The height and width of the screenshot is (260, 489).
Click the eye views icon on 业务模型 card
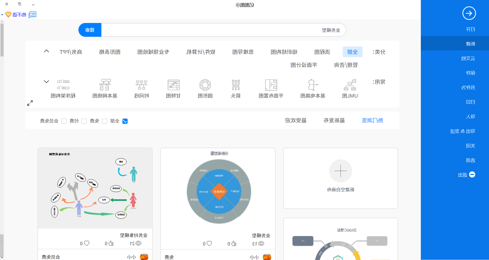pyautogui.click(x=261, y=243)
